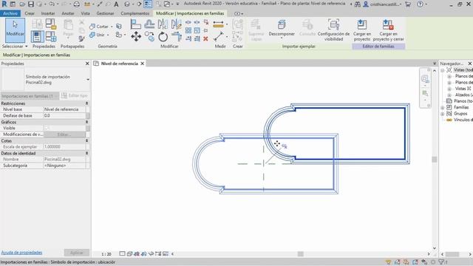Click the Desfase de base value field
Image resolution: width=473 pixels, height=266 pixels.
(x=65, y=116)
